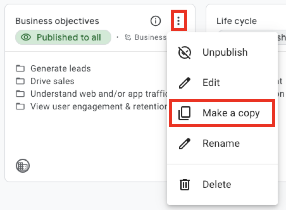Viewport: 286px width, 210px height.
Task: Click the Make a copy duplicate icon
Action: click(x=184, y=113)
